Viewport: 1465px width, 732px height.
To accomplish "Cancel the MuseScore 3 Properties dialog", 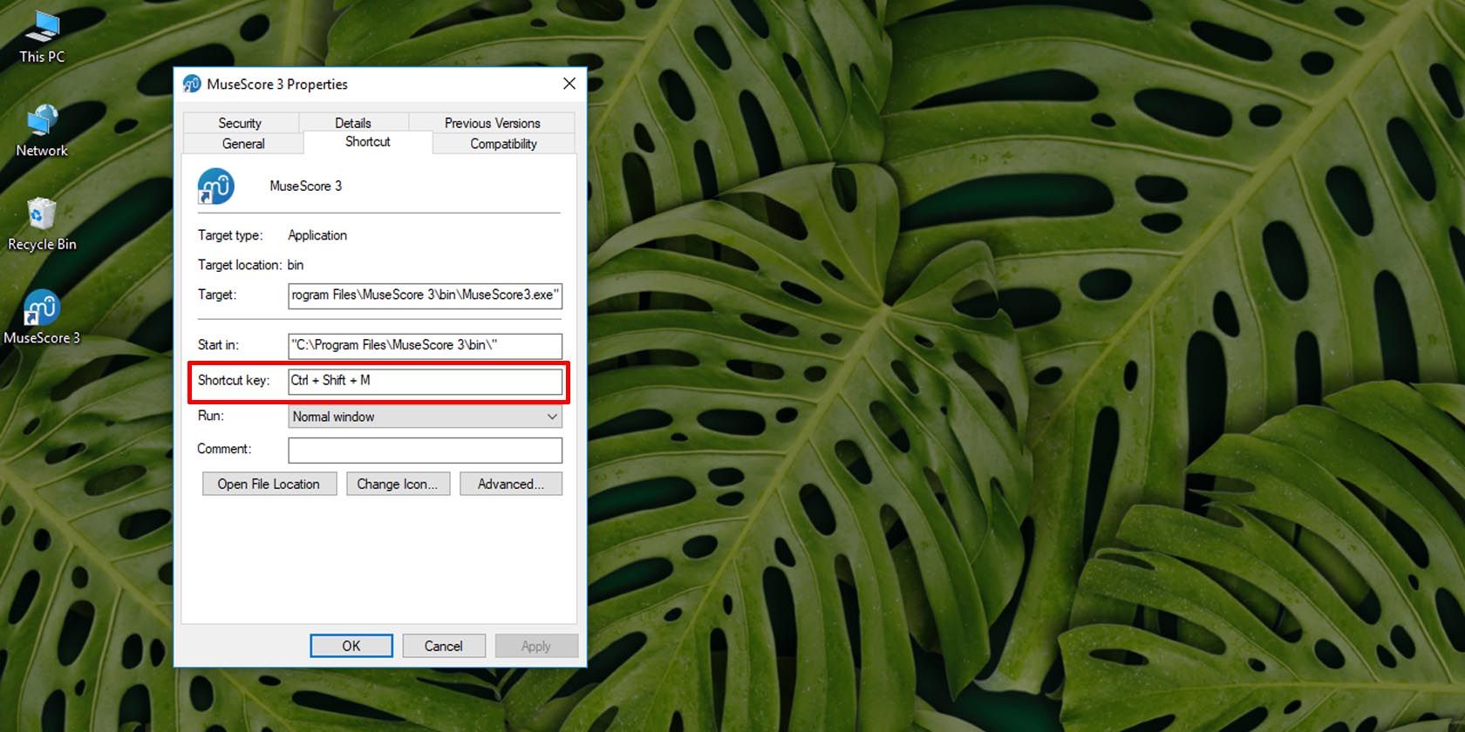I will click(x=444, y=646).
